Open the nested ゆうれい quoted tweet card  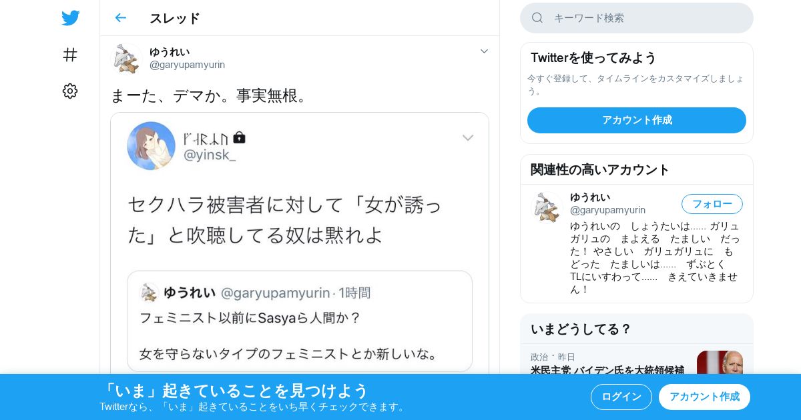(x=300, y=321)
